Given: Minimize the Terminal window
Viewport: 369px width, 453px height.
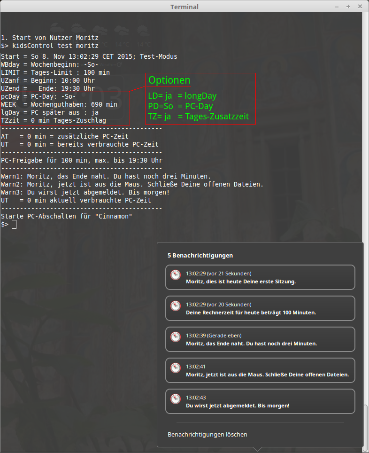Looking at the screenshot, I should click(x=337, y=7).
